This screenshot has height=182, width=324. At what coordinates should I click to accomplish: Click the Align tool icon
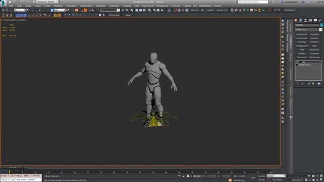coord(127,10)
